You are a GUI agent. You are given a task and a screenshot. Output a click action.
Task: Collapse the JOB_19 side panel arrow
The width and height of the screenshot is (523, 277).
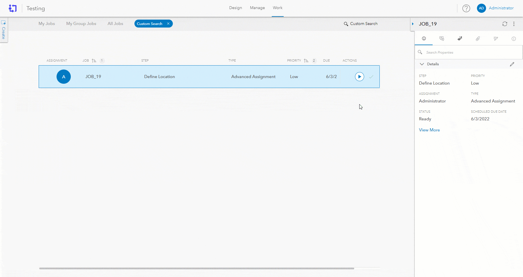(x=413, y=24)
